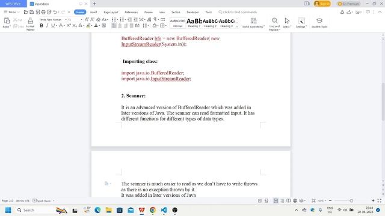Viewport: 385px width, 216px height.
Task: Apply the Heading 1 style
Action: point(194,23)
